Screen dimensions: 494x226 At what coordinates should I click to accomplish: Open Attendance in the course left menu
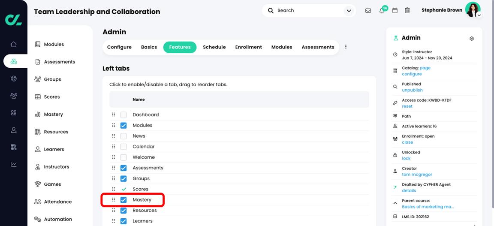[x=53, y=202]
